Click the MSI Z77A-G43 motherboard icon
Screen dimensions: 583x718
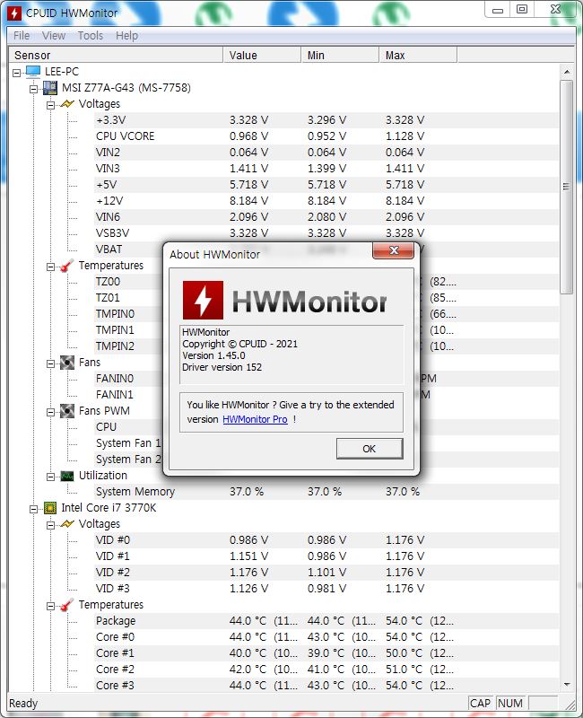pyautogui.click(x=50, y=87)
